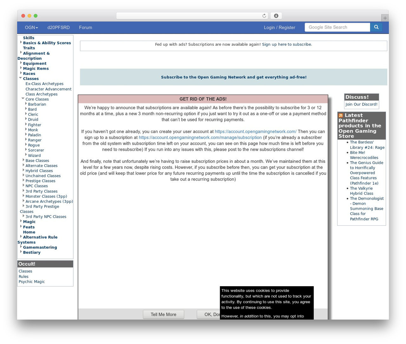Open the OGN dropdown menu
This screenshot has height=344, width=406.
[x=31, y=28]
